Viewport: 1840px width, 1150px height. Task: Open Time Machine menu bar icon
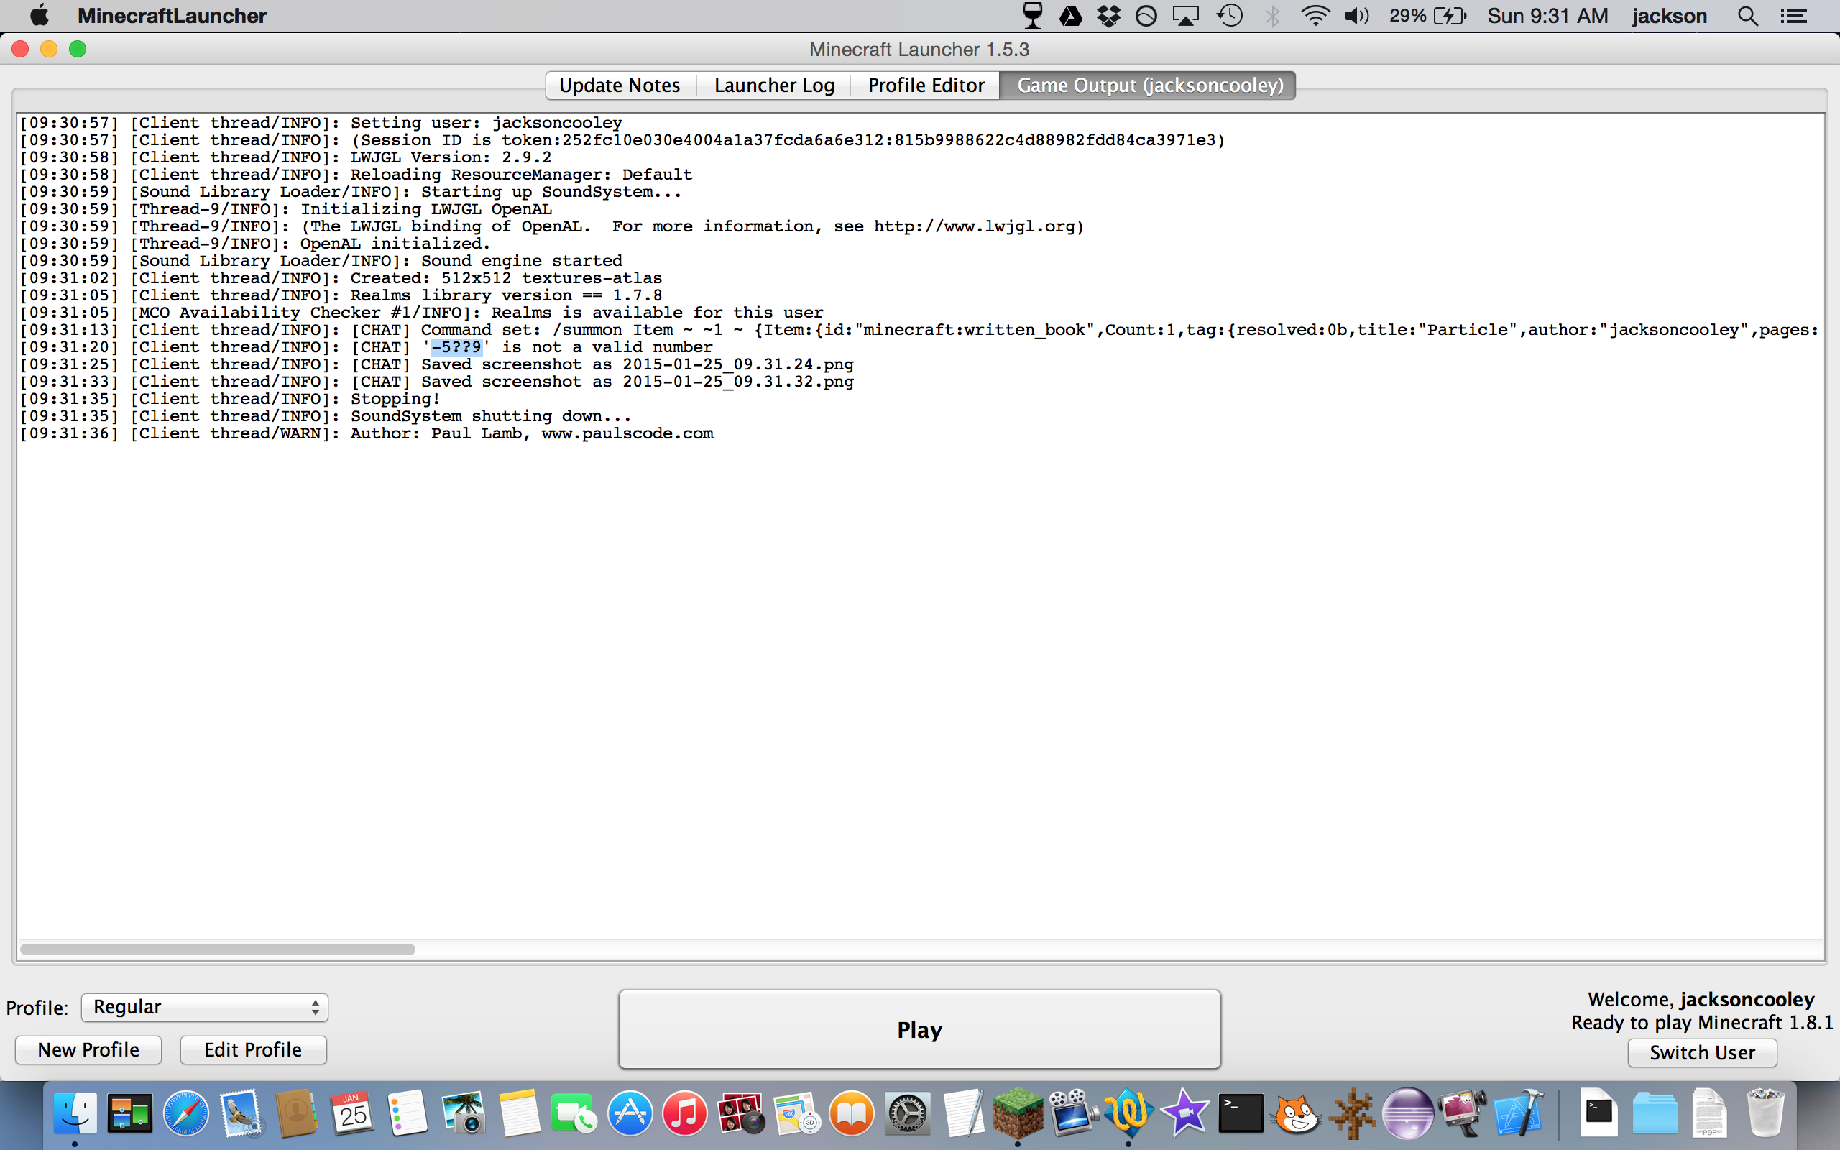[1230, 16]
